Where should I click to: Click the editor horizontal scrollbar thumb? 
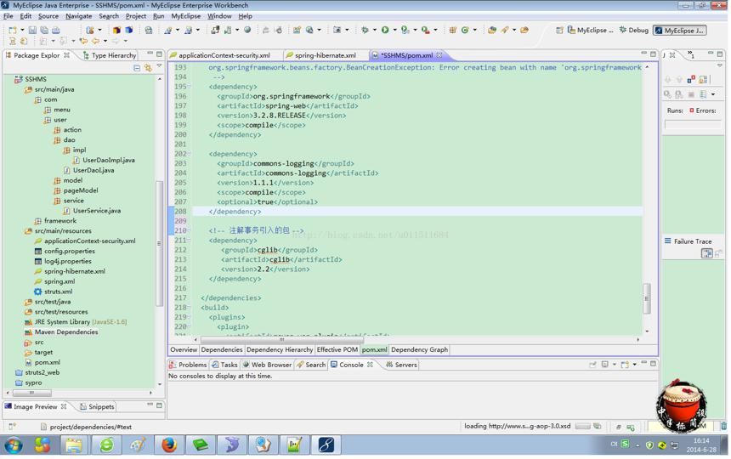pyautogui.click(x=281, y=340)
